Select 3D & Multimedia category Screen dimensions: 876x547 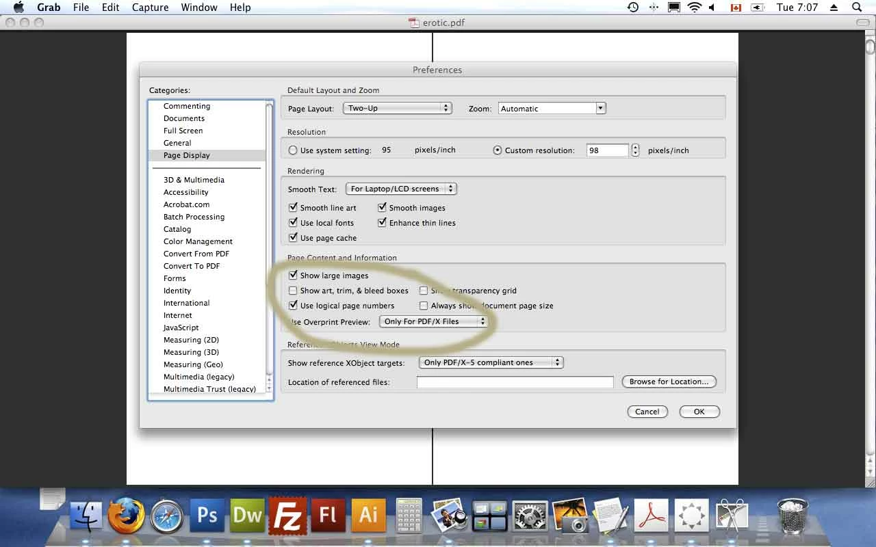click(194, 180)
